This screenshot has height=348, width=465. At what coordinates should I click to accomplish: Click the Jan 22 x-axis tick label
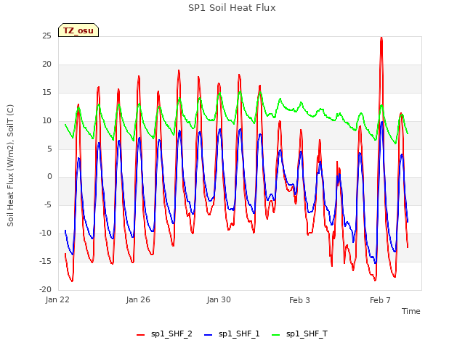57,299
